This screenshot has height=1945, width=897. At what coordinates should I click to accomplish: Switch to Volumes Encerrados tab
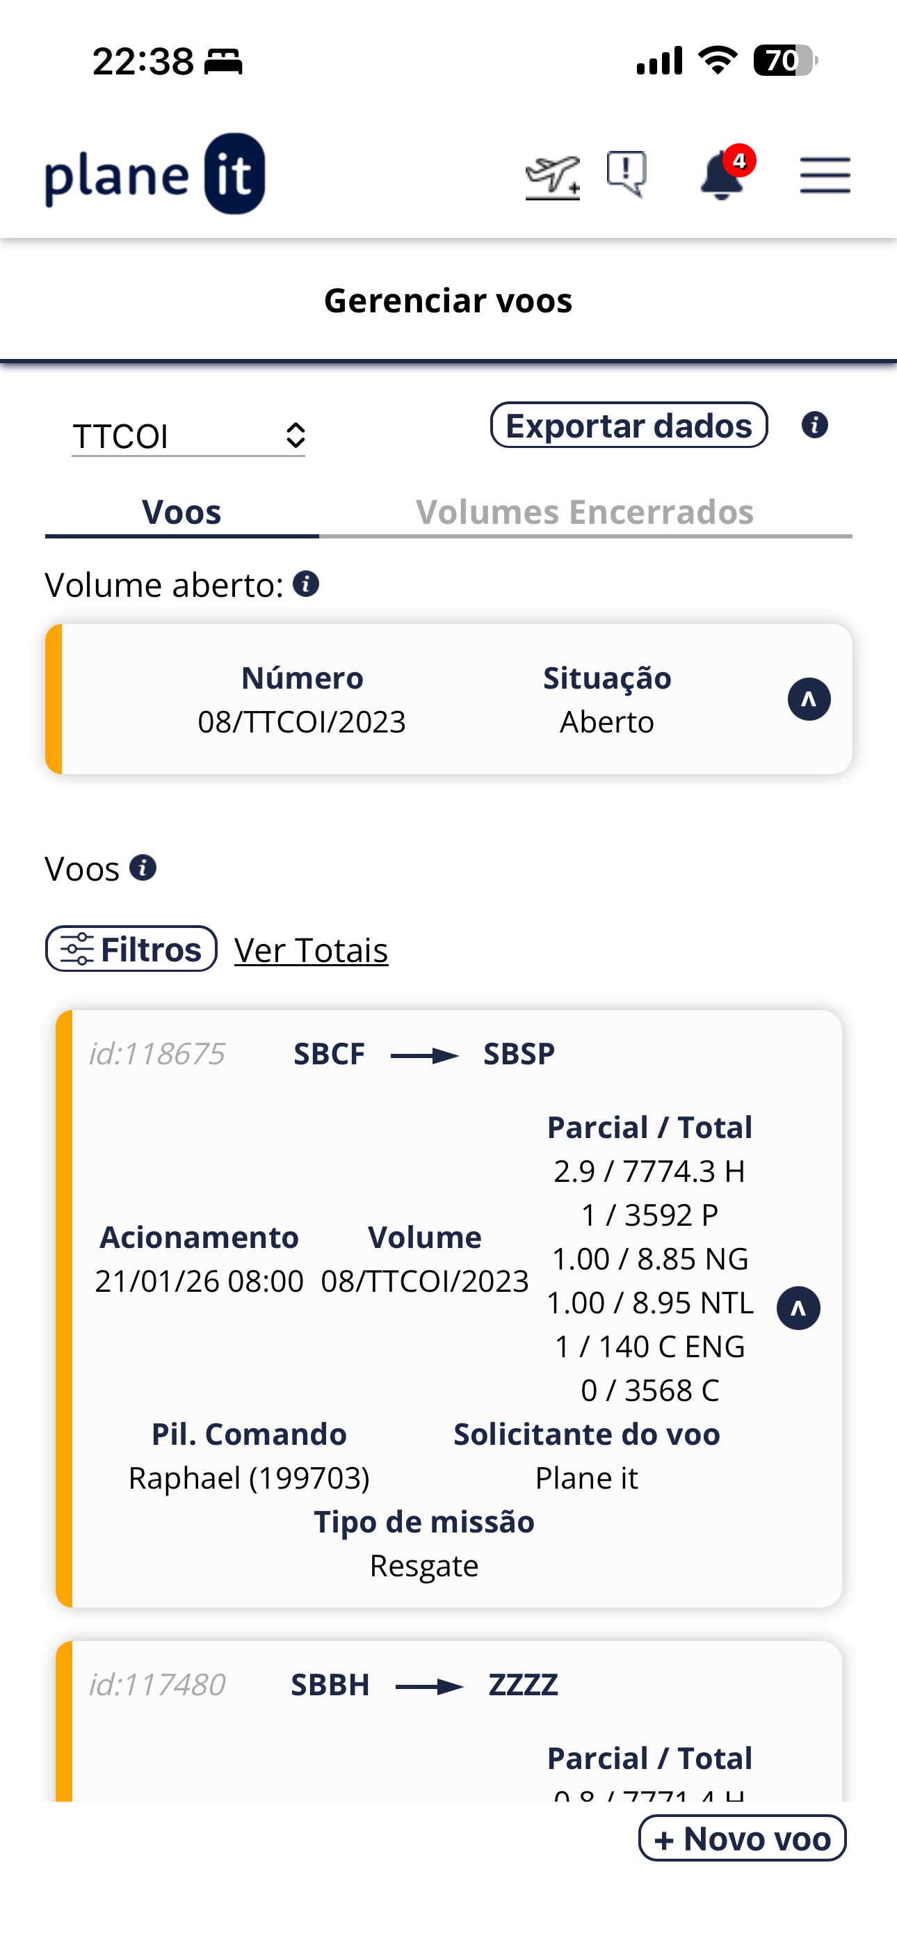point(585,513)
